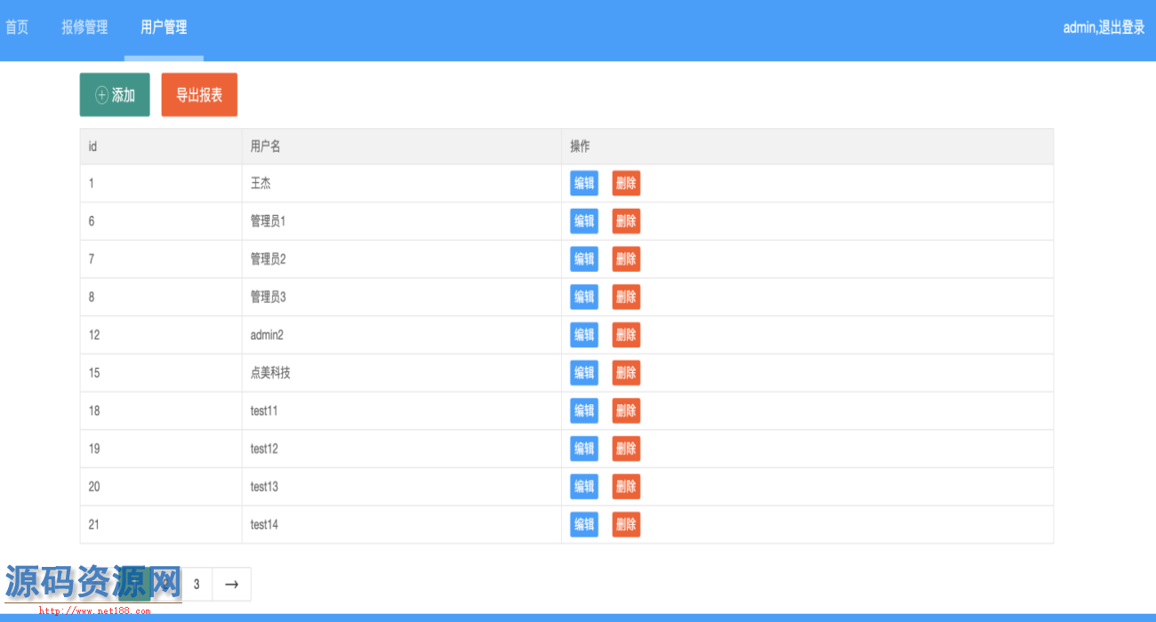
Task: Click 编辑 in the test14 row
Action: pyautogui.click(x=584, y=524)
